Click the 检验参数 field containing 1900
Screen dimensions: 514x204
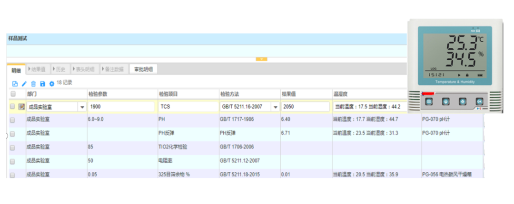[x=120, y=107]
